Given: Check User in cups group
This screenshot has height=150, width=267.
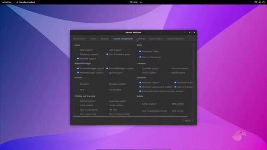Looking at the screenshot, I should [78, 110].
